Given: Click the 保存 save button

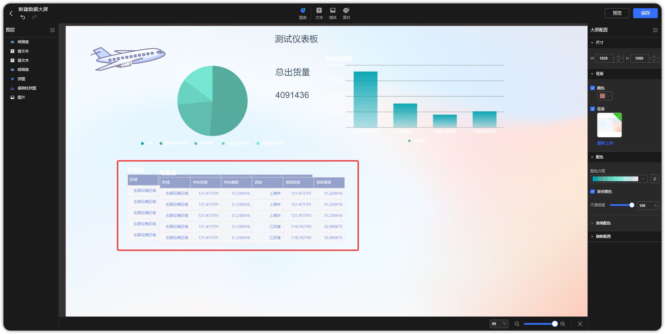Looking at the screenshot, I should 645,13.
